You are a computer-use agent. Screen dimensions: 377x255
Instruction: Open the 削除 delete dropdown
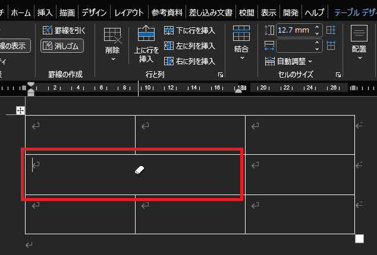(x=112, y=43)
